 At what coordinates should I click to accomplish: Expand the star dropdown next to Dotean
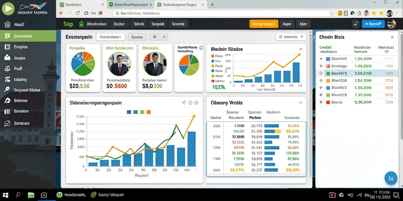[x=159, y=37]
